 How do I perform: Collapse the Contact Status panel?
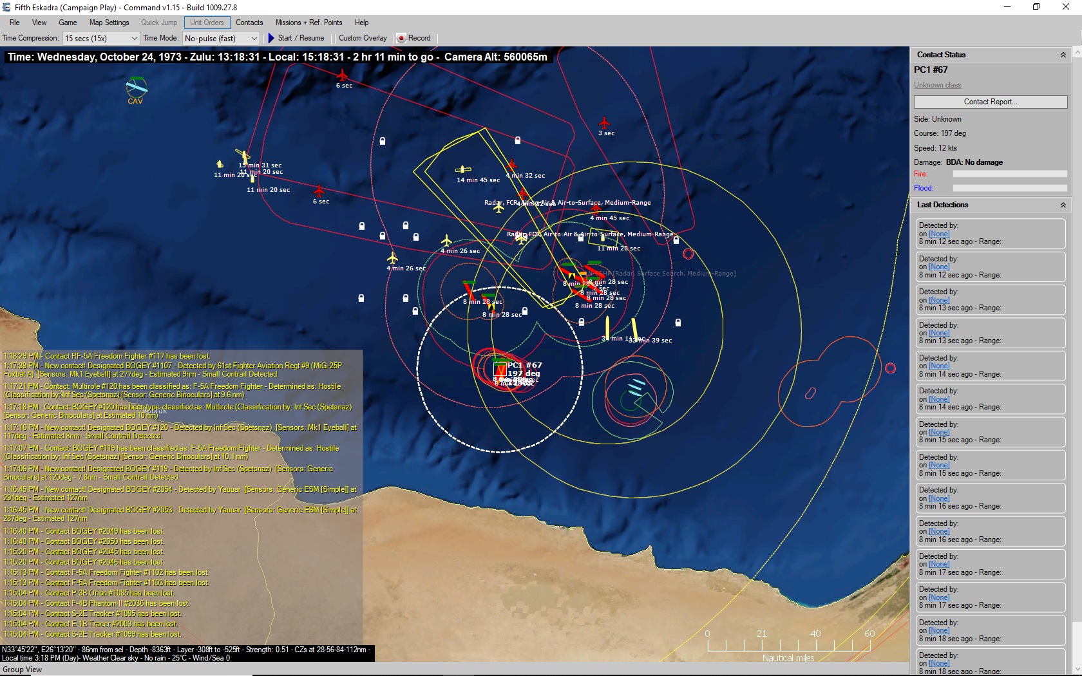(x=1063, y=55)
